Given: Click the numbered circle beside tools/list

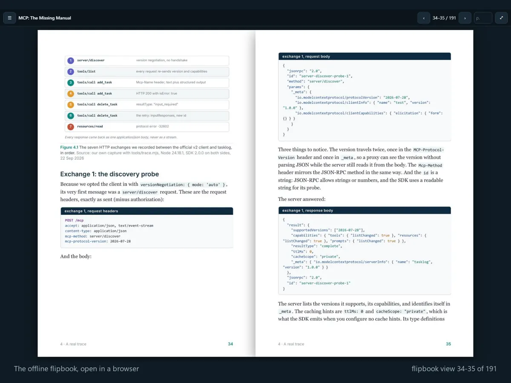Looking at the screenshot, I should click(x=71, y=71).
